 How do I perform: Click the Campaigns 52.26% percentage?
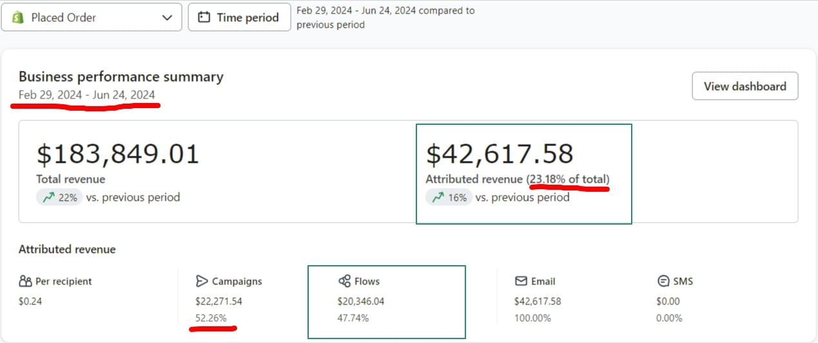tap(211, 318)
